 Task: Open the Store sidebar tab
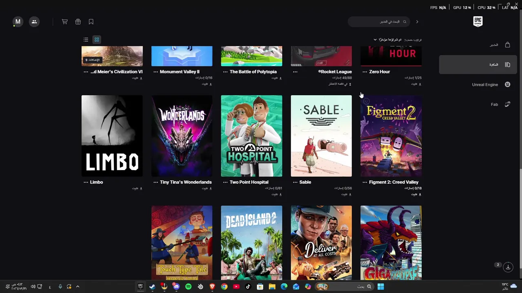[478, 45]
